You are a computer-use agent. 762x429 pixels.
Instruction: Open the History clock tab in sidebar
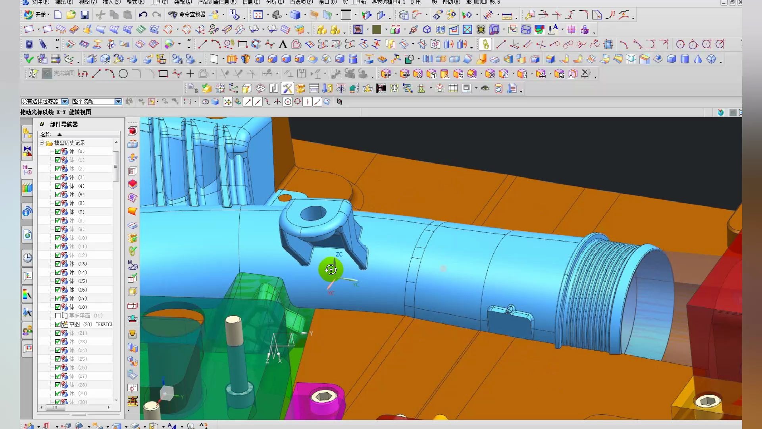[27, 257]
